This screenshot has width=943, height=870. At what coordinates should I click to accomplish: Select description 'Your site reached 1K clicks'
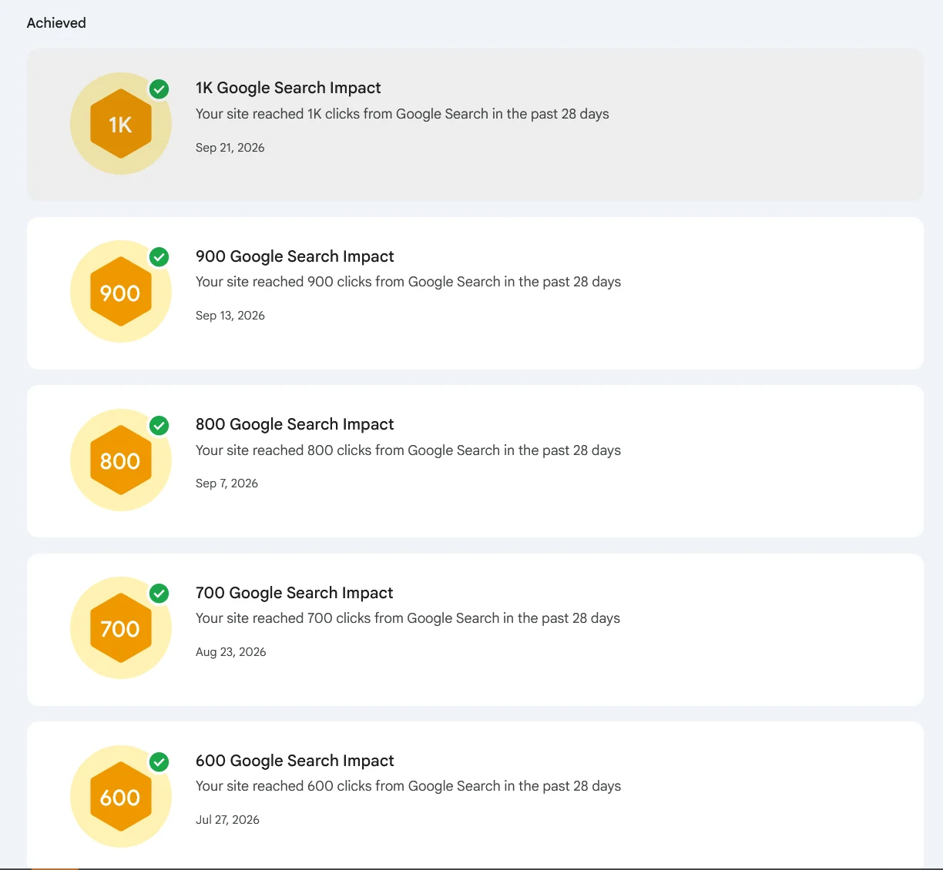point(402,114)
